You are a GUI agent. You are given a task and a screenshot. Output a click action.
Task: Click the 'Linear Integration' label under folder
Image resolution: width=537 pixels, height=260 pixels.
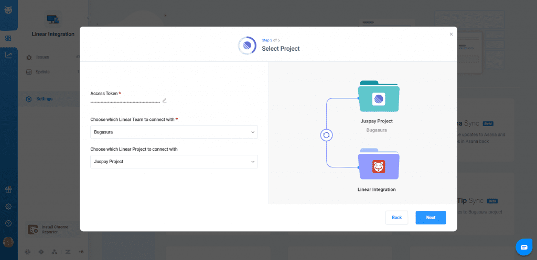[x=377, y=189]
